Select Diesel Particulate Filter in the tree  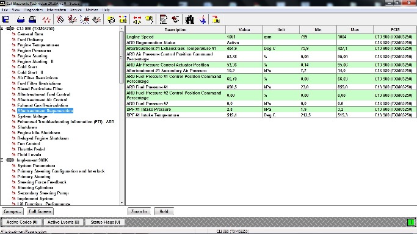(40, 89)
